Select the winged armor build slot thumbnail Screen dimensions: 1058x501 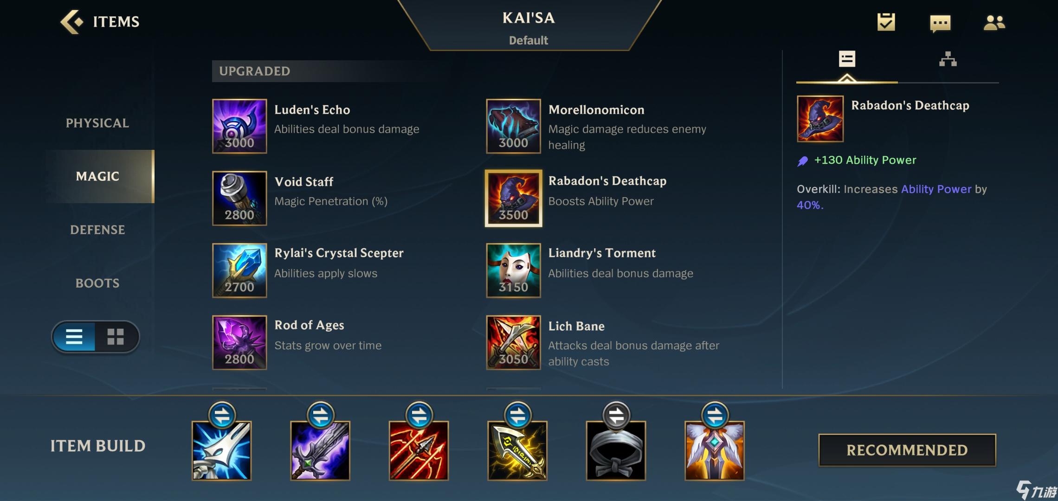(x=715, y=450)
